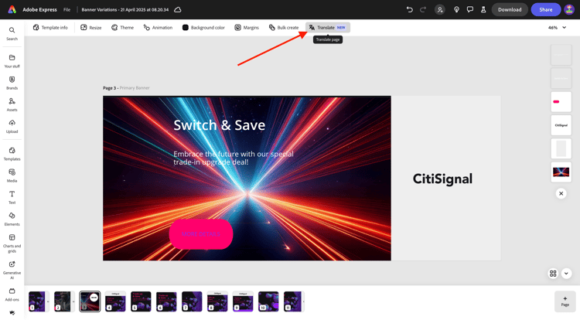Undo the last action

(409, 9)
